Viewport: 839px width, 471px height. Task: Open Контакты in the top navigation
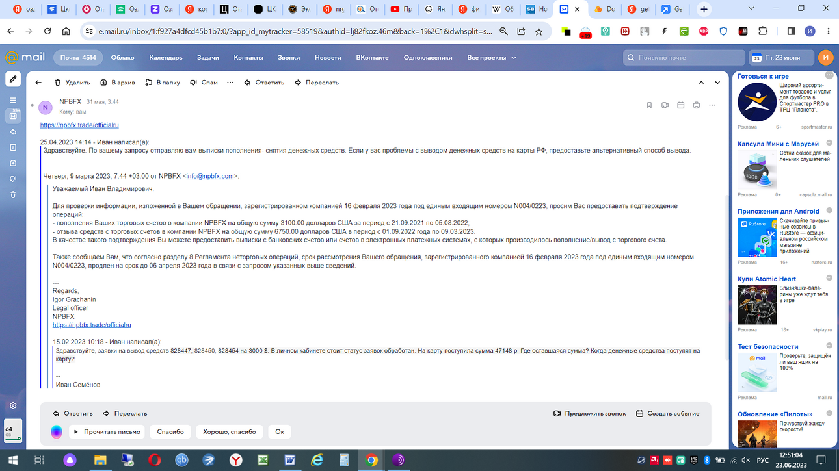[248, 58]
